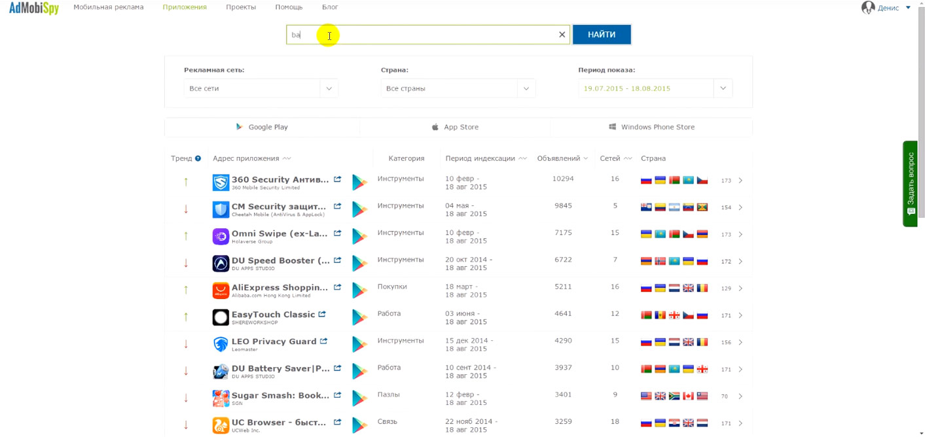Click the Sugar Smash app icon
The image size is (925, 437).
[x=221, y=398]
